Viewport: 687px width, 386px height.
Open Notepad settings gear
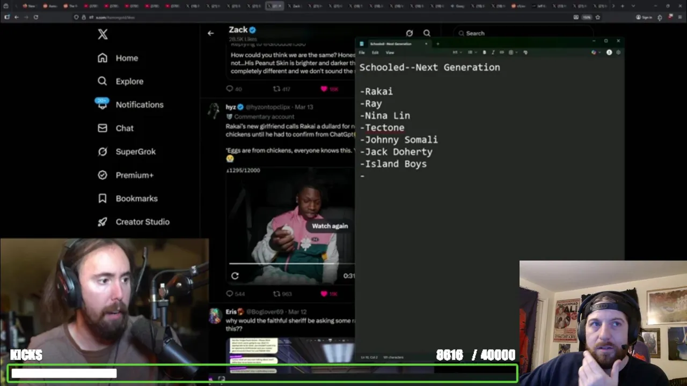coord(618,53)
